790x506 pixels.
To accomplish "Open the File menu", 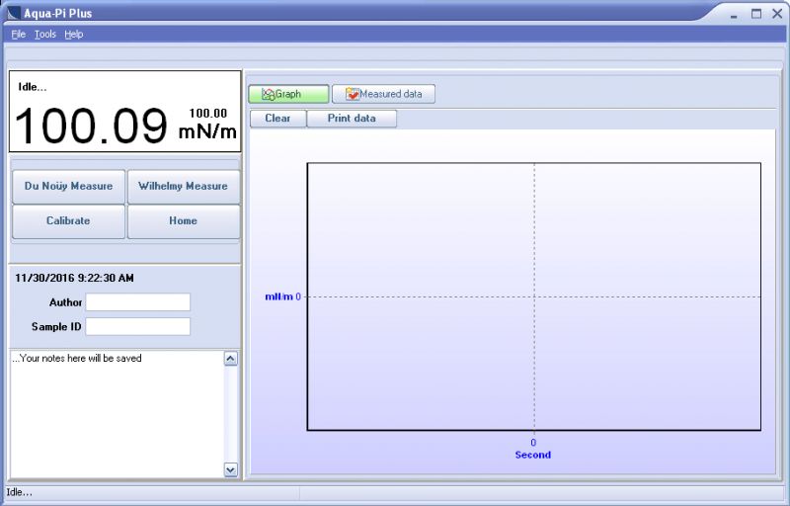I will (x=18, y=35).
